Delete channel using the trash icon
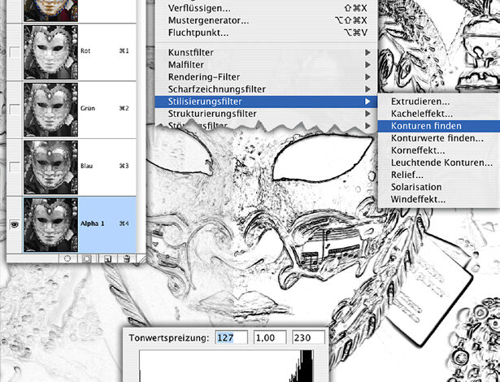Viewport: 500px width, 382px height. click(x=127, y=258)
